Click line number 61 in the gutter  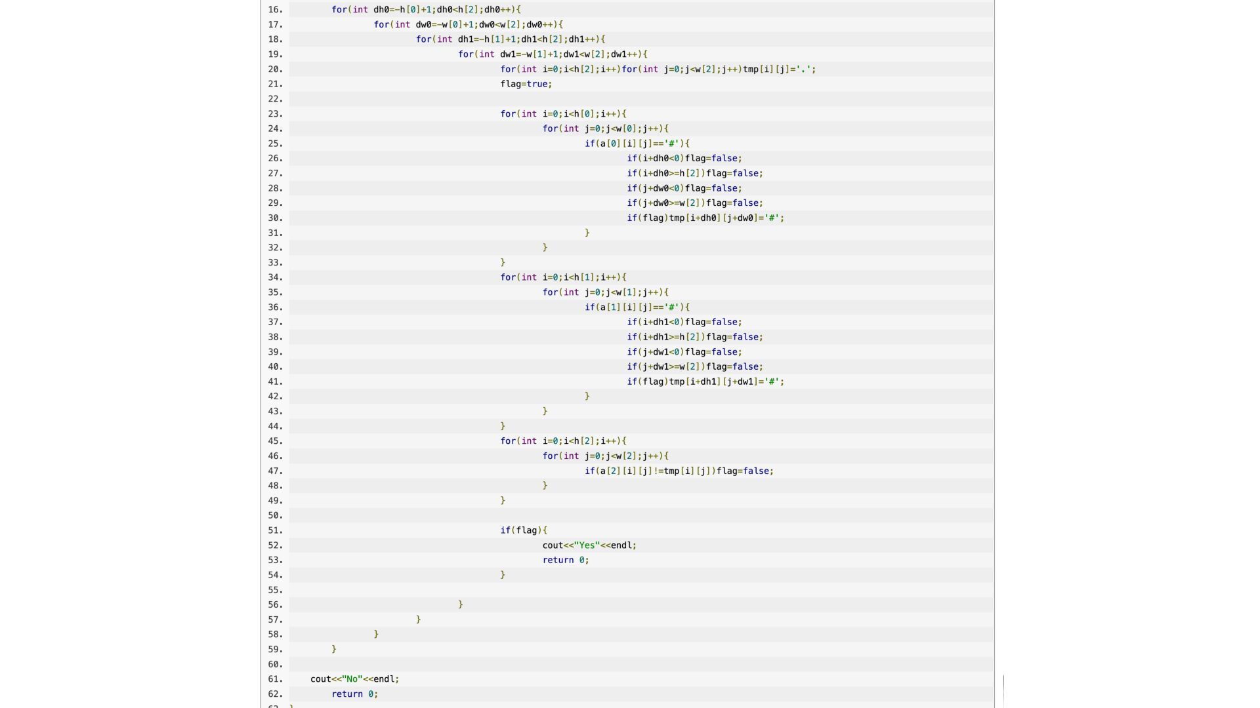tap(275, 679)
